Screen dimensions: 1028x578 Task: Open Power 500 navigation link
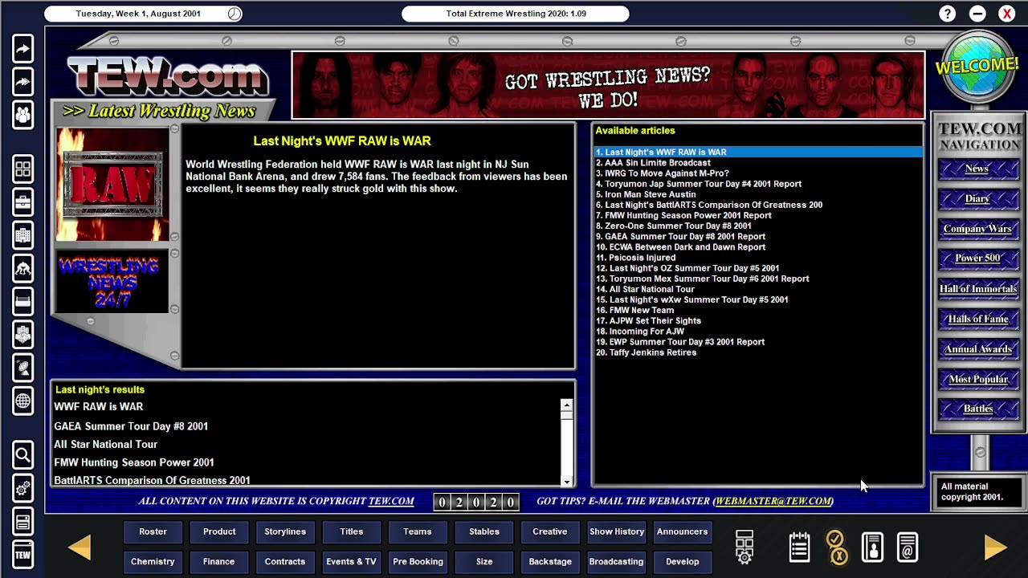[x=977, y=258]
